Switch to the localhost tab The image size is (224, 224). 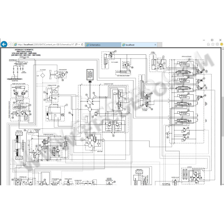(139, 45)
